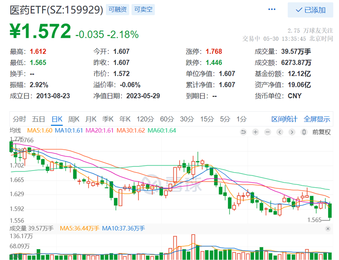Click the -0.035 -2.18% price change
This screenshot has width=339, height=260.
[107, 35]
